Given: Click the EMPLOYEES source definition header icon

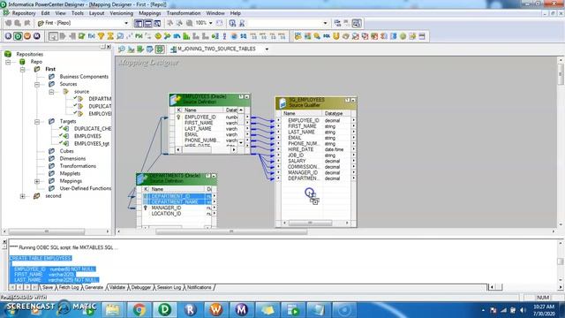Looking at the screenshot, I should 176,99.
